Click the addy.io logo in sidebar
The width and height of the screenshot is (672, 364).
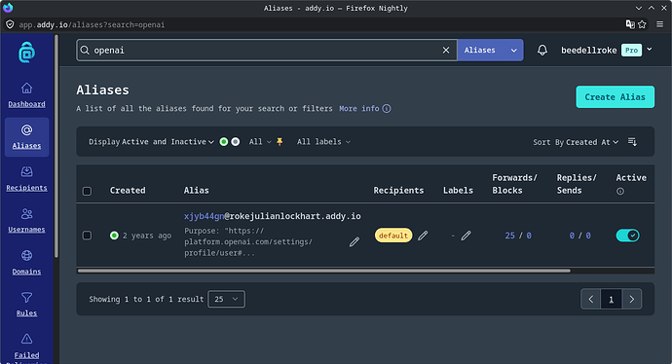coord(26,53)
